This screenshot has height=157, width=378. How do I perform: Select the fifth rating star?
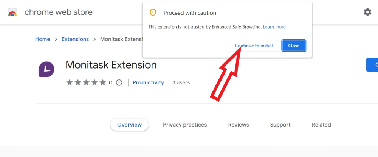coord(103,82)
